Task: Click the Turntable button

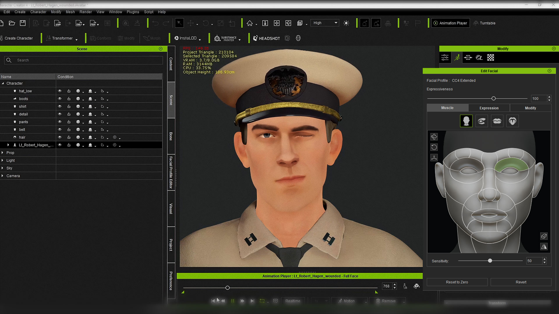Action: pyautogui.click(x=484, y=23)
